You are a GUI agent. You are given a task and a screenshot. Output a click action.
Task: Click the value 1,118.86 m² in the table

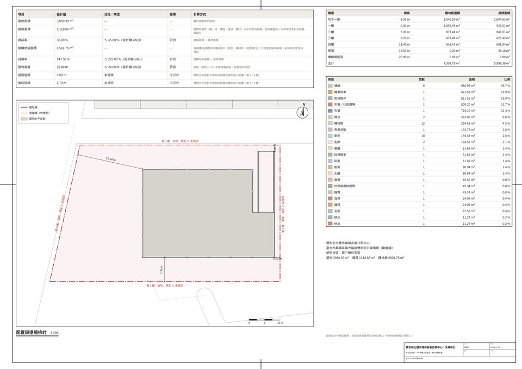(65, 29)
